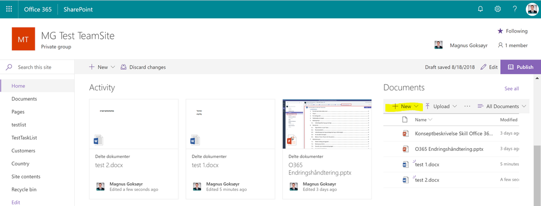Click the Publish button
541x206 pixels.
pyautogui.click(x=520, y=67)
